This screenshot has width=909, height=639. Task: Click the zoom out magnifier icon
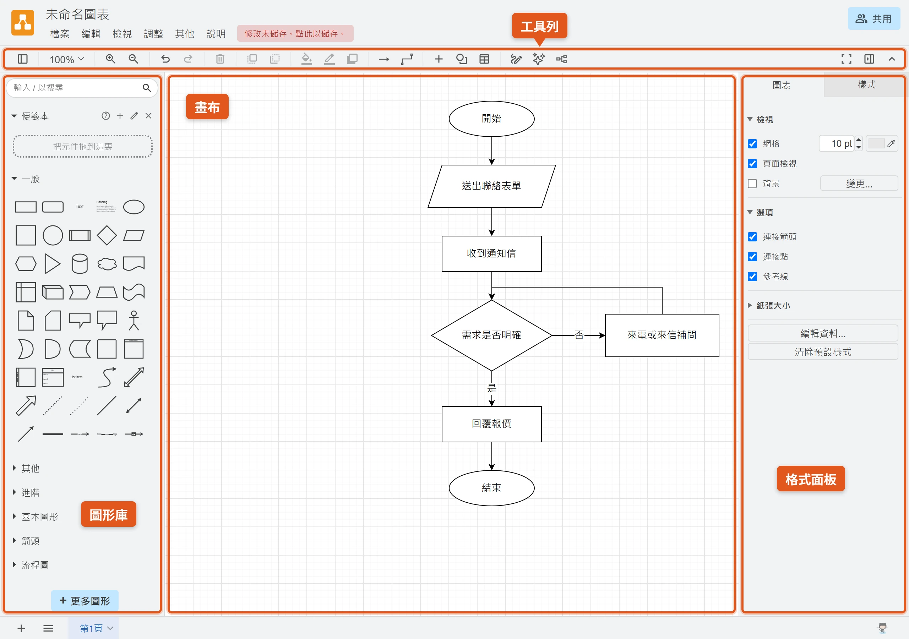tap(134, 59)
